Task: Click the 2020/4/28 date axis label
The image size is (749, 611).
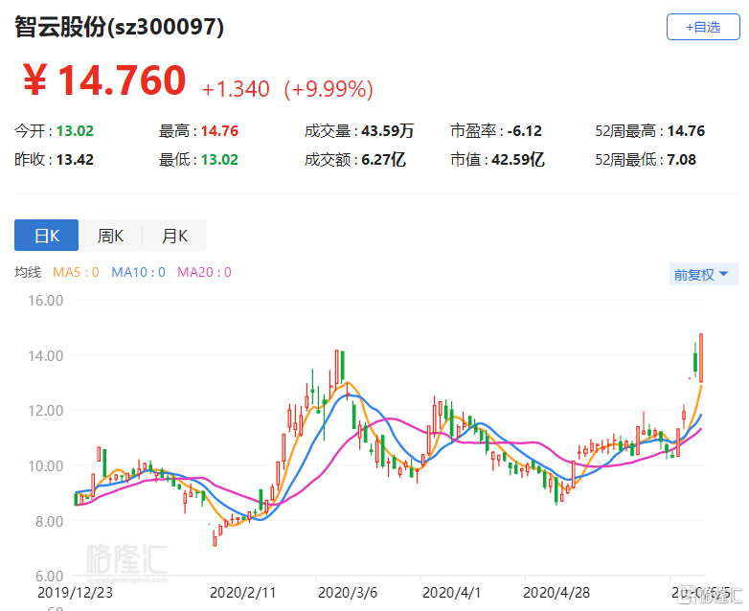Action: coord(556,593)
